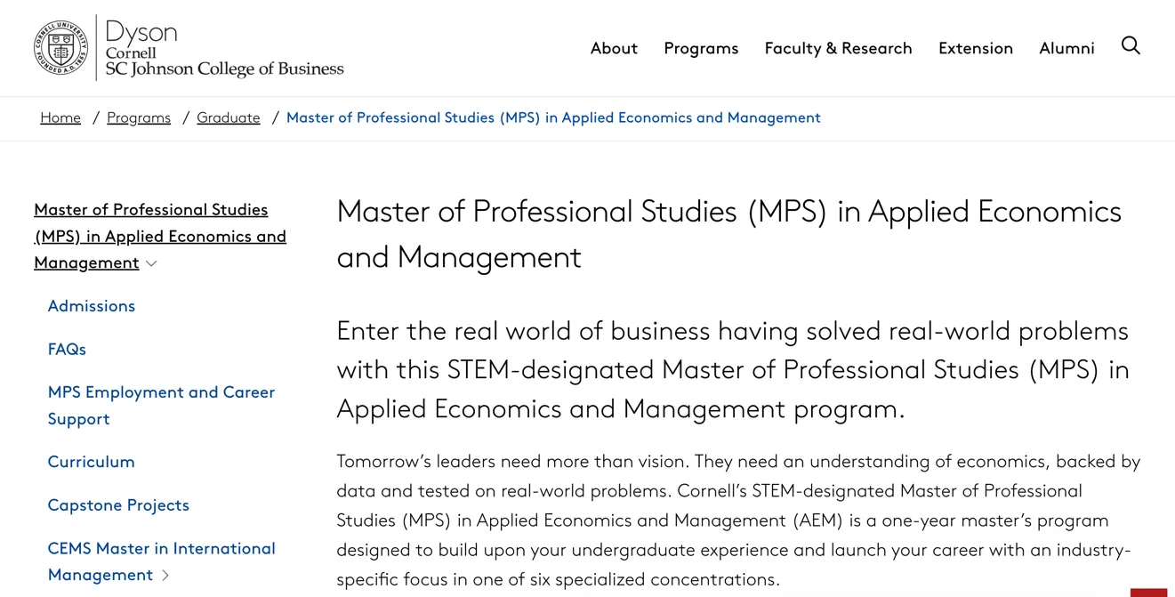The width and height of the screenshot is (1175, 597).
Task: Open the Graduate breadcrumb link
Action: click(x=229, y=117)
